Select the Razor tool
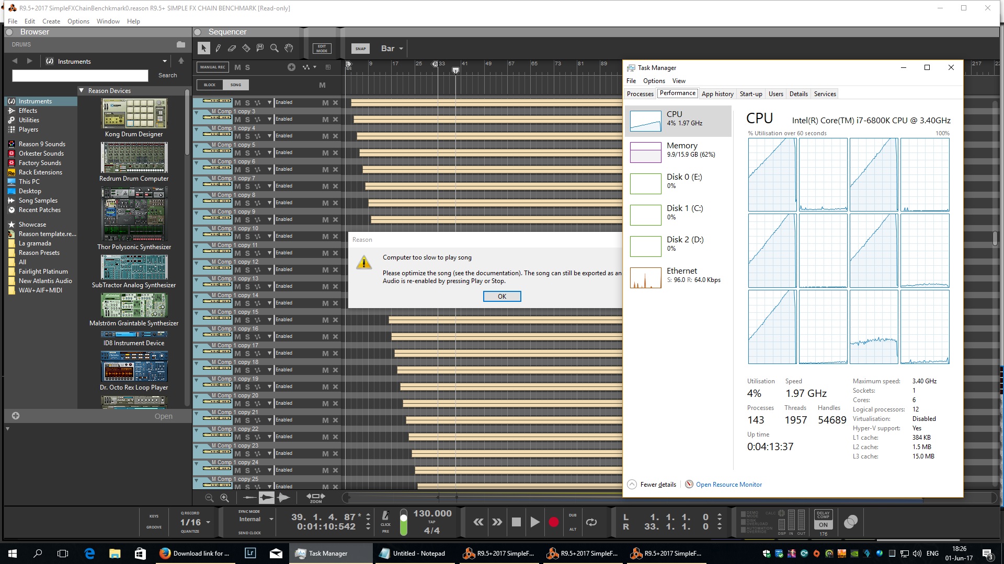Screen dimensions: 1004x564 (x=246, y=49)
